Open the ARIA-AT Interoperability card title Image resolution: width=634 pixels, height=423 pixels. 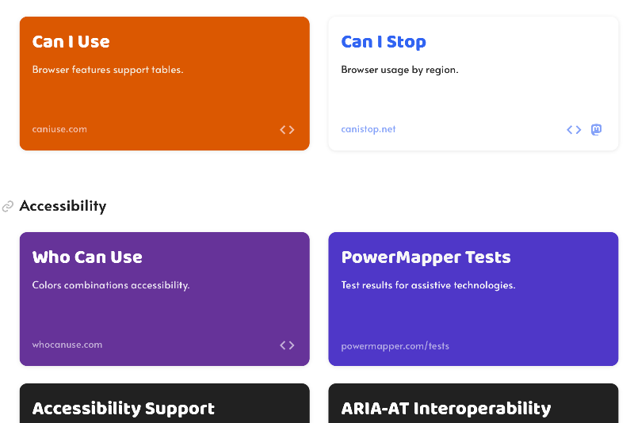[x=445, y=409]
